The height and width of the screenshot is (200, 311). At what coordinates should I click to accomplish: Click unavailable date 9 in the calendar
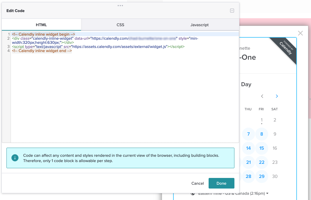coord(275,134)
